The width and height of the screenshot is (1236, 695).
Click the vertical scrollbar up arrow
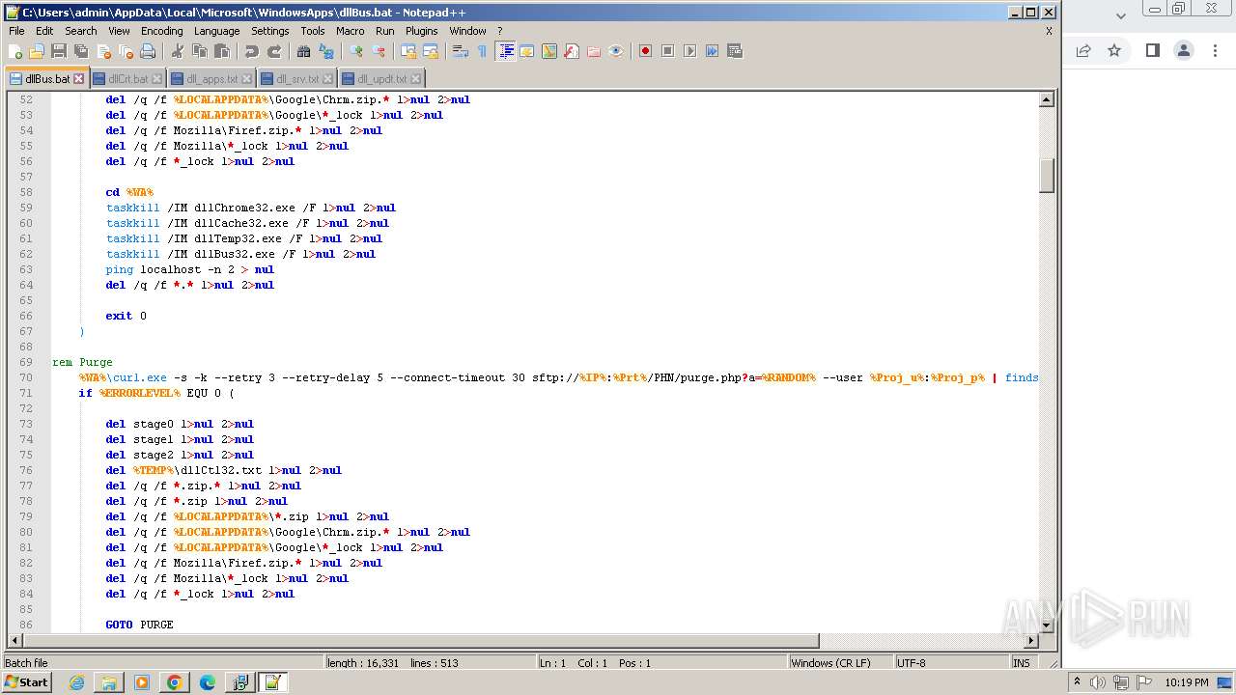(1047, 99)
